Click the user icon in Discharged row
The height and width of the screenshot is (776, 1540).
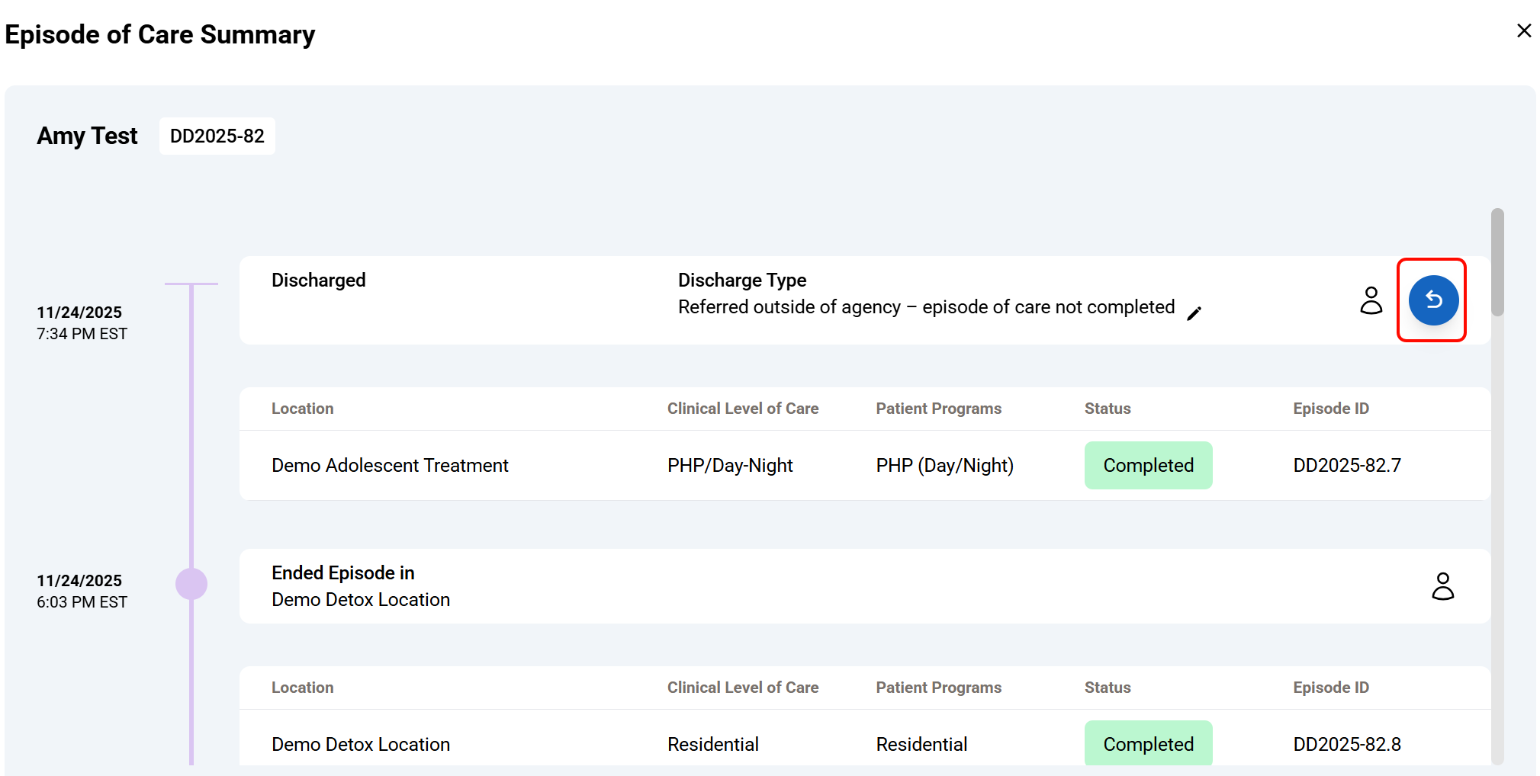[1371, 300]
